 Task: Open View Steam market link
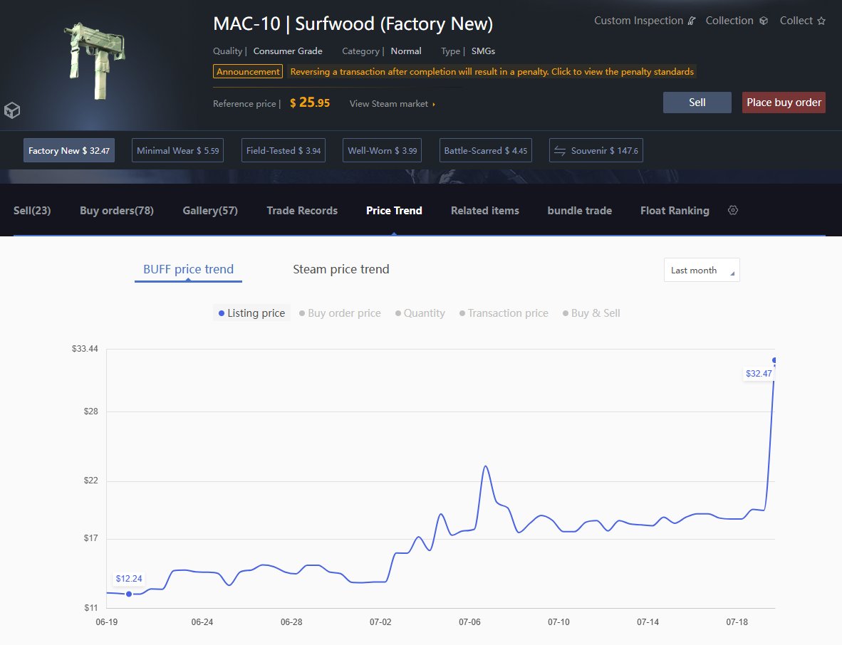tap(392, 103)
